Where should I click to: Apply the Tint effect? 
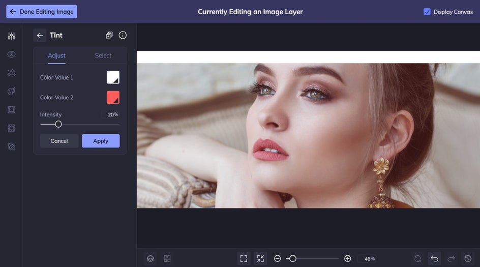point(101,141)
